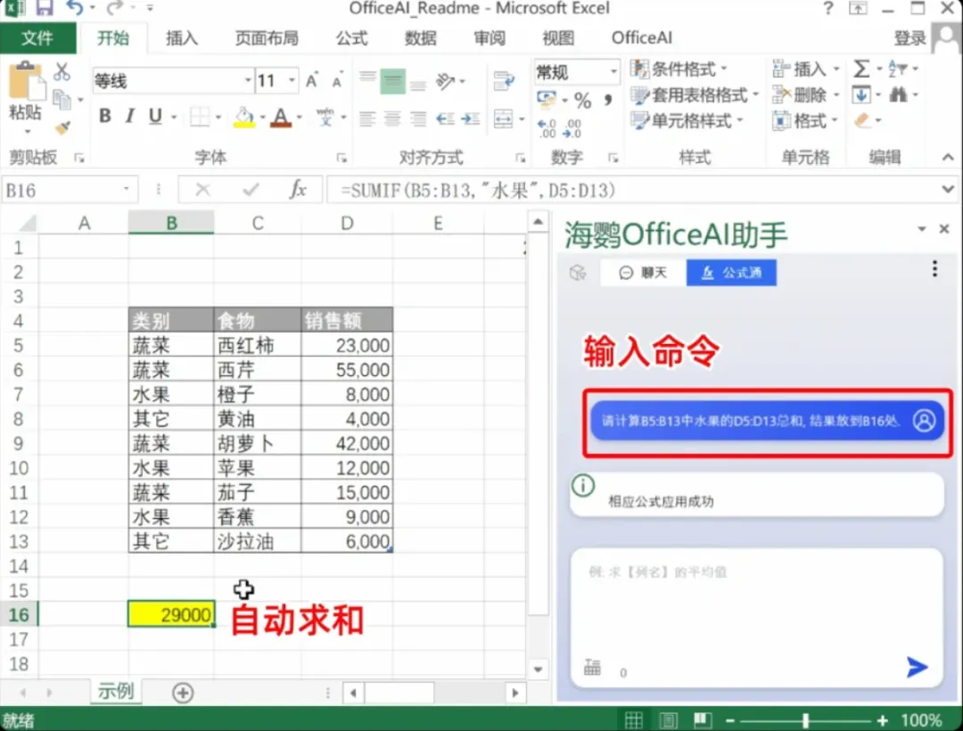The height and width of the screenshot is (731, 963).
Task: Switch to chat tab in OfficeAI panel
Action: click(643, 273)
